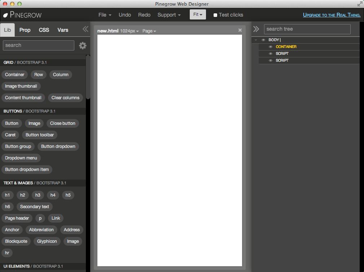Insert an h6 heading component

pos(8,207)
